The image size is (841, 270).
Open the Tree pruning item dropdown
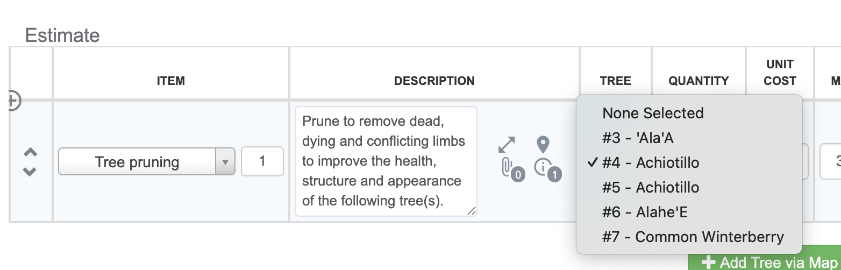coord(146,161)
